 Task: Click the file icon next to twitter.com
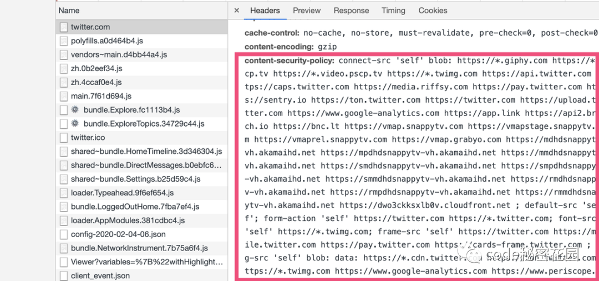pyautogui.click(x=63, y=27)
